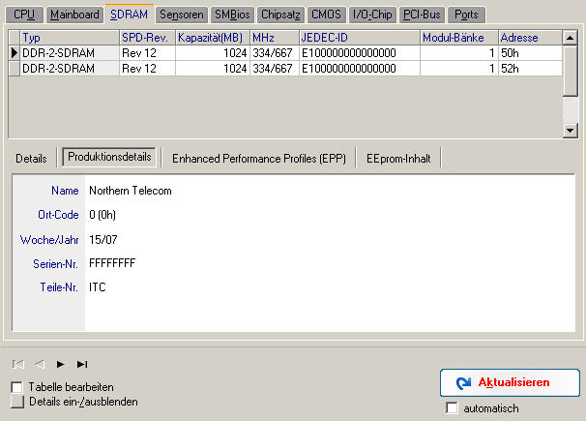Sort by Typ column header
The width and height of the screenshot is (586, 421).
pyautogui.click(x=70, y=38)
